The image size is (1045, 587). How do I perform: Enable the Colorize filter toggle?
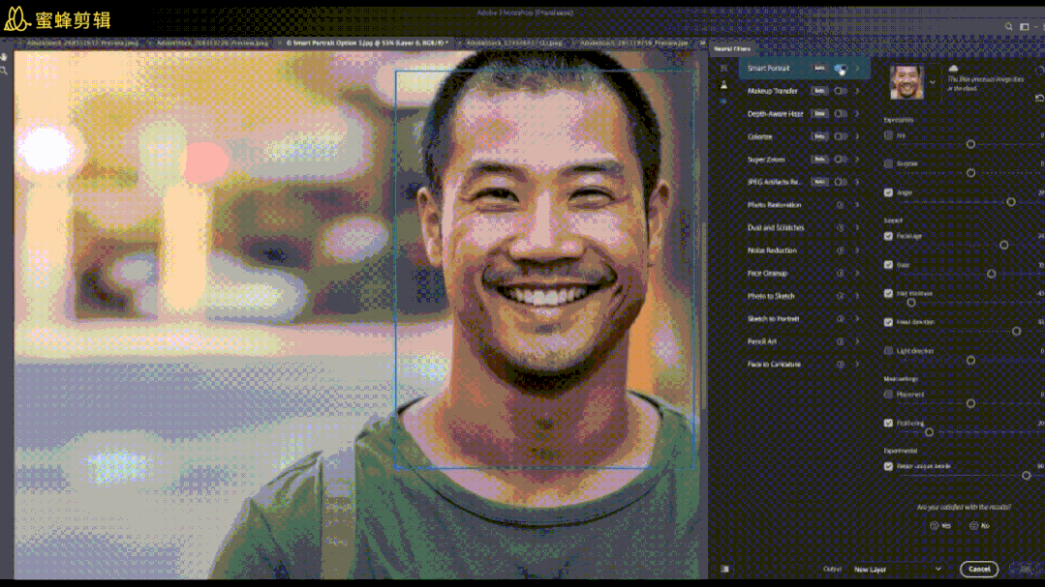[x=841, y=136]
